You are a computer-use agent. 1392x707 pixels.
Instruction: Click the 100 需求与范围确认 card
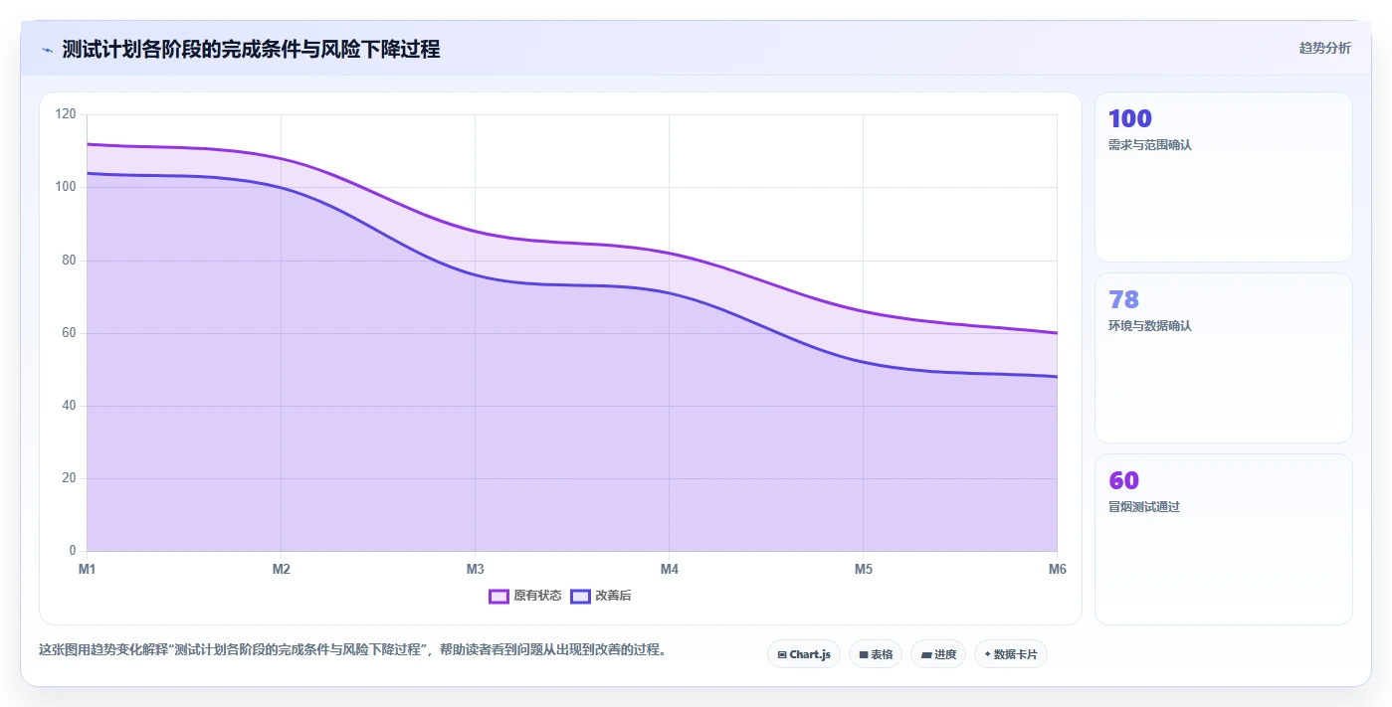click(x=1224, y=177)
